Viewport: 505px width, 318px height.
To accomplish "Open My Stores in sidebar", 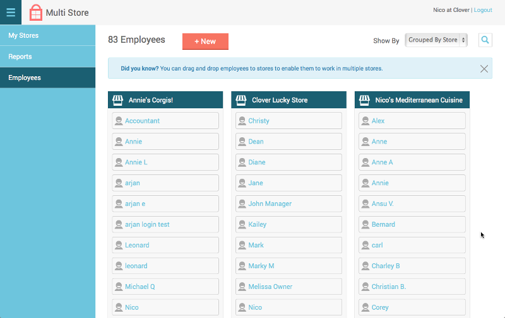I will tap(23, 36).
